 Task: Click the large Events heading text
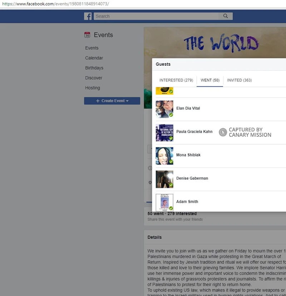point(103,35)
